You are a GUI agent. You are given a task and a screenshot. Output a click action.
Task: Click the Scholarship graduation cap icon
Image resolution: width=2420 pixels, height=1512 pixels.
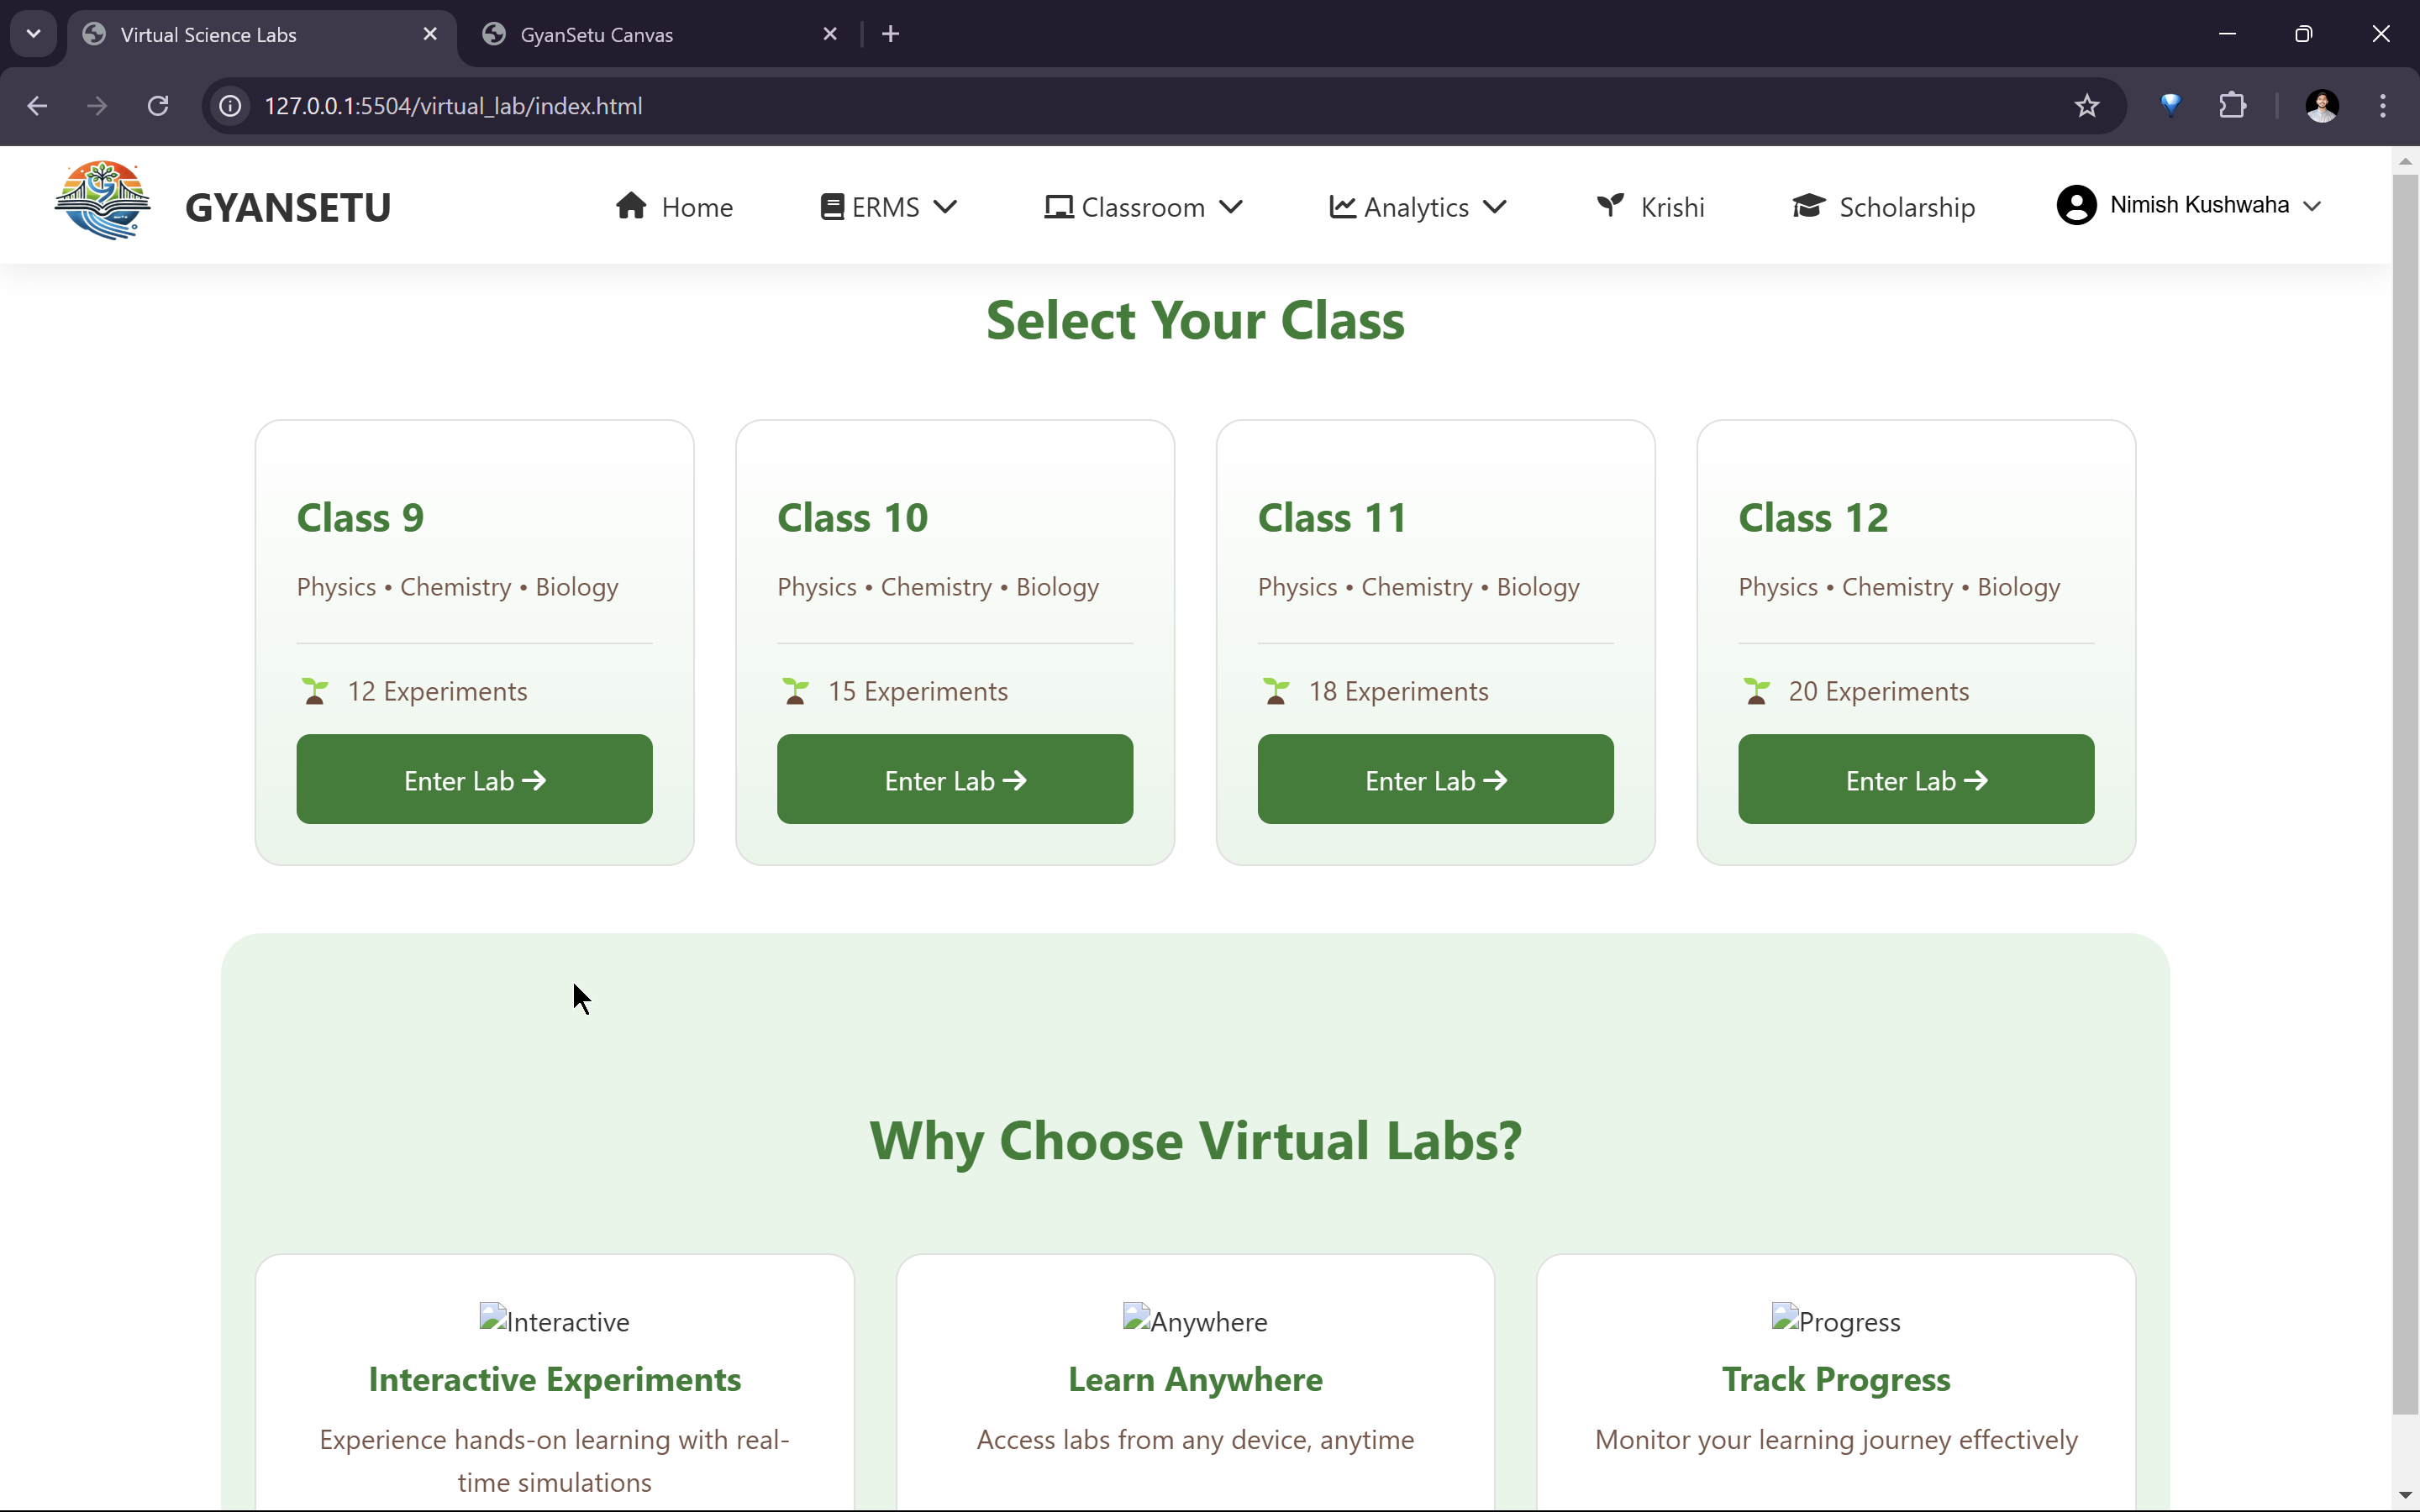pos(1808,206)
